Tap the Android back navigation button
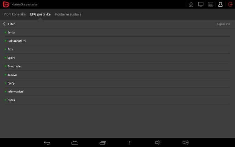Viewport: 235px width, 147px height. point(47,143)
